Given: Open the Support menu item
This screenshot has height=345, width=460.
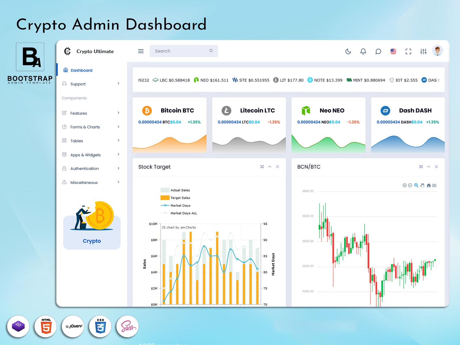Looking at the screenshot, I should tap(92, 84).
